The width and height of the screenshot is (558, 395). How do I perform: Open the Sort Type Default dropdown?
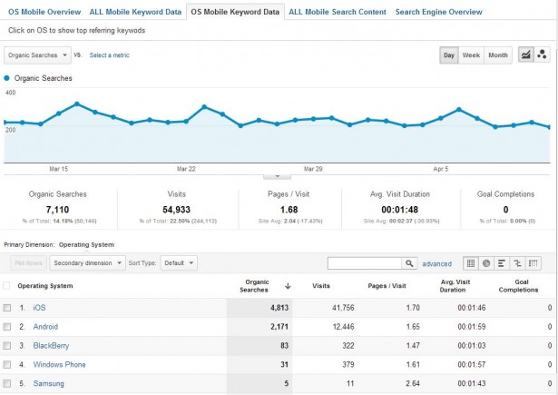[x=179, y=262]
